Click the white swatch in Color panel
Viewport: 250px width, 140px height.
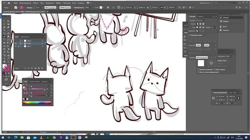[x=27, y=99]
